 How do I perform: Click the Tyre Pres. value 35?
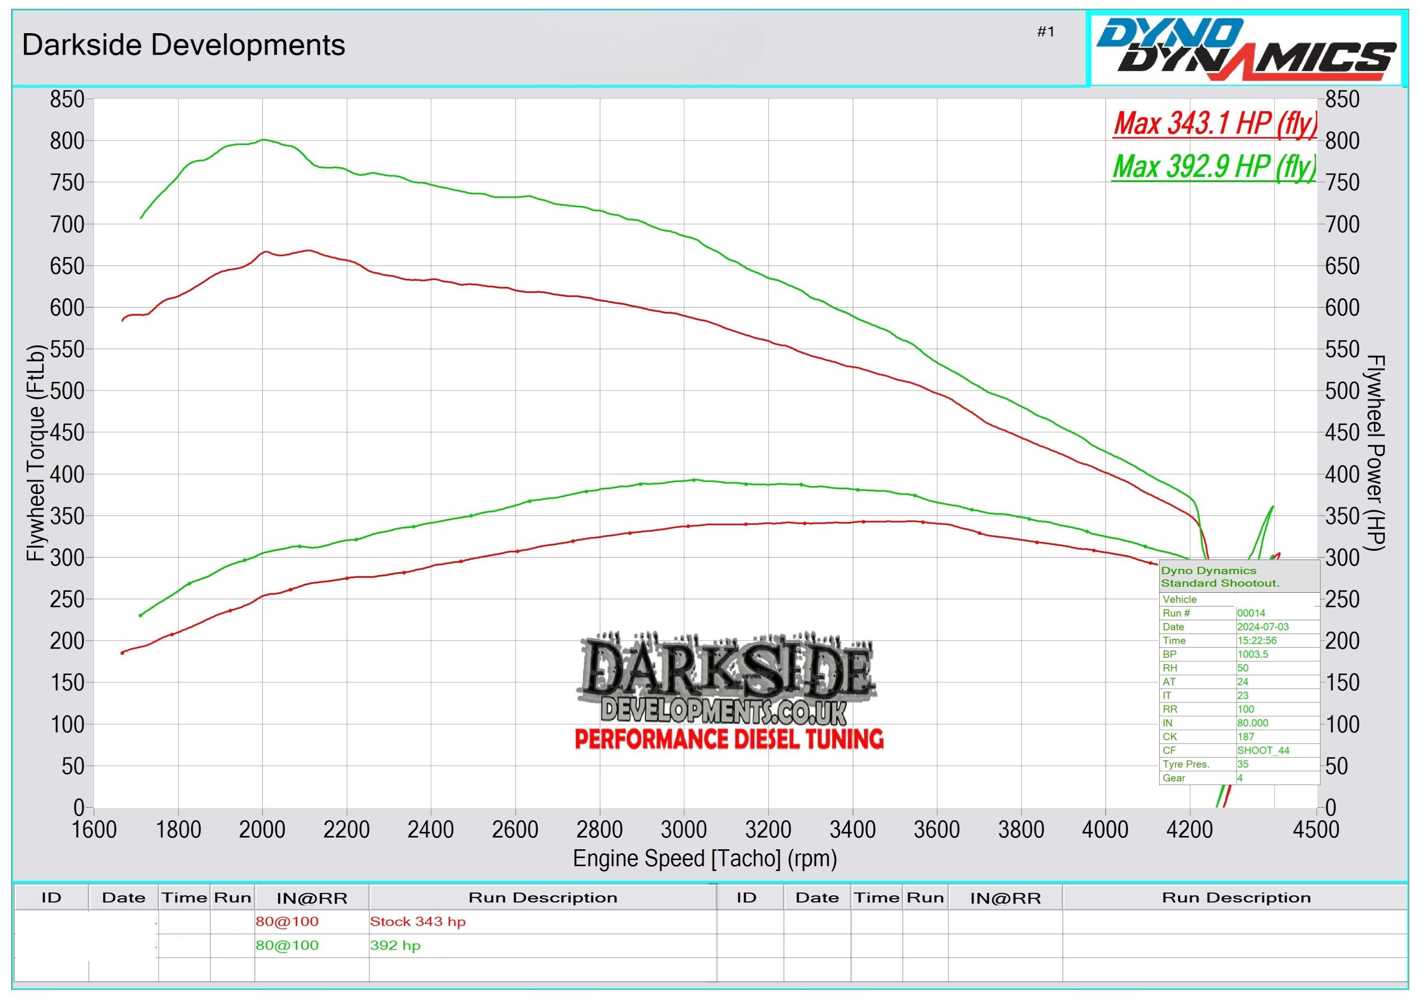click(x=1243, y=764)
